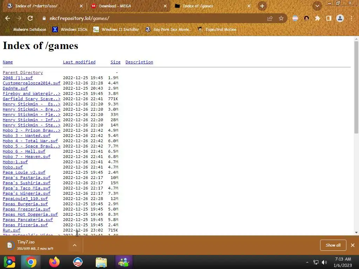This screenshot has width=359, height=269.
Task: Open Papa's Sushiria.swf
Action: (x=27, y=183)
